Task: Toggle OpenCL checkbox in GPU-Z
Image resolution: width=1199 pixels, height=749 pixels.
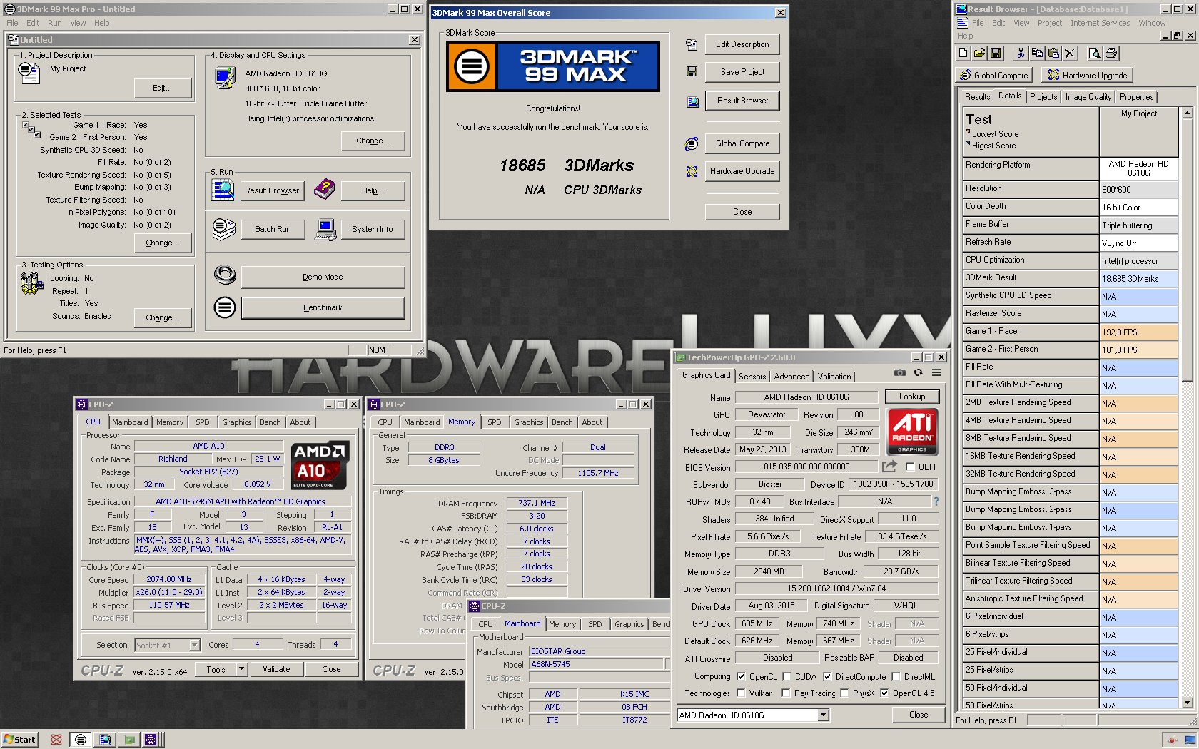Action: pyautogui.click(x=741, y=676)
